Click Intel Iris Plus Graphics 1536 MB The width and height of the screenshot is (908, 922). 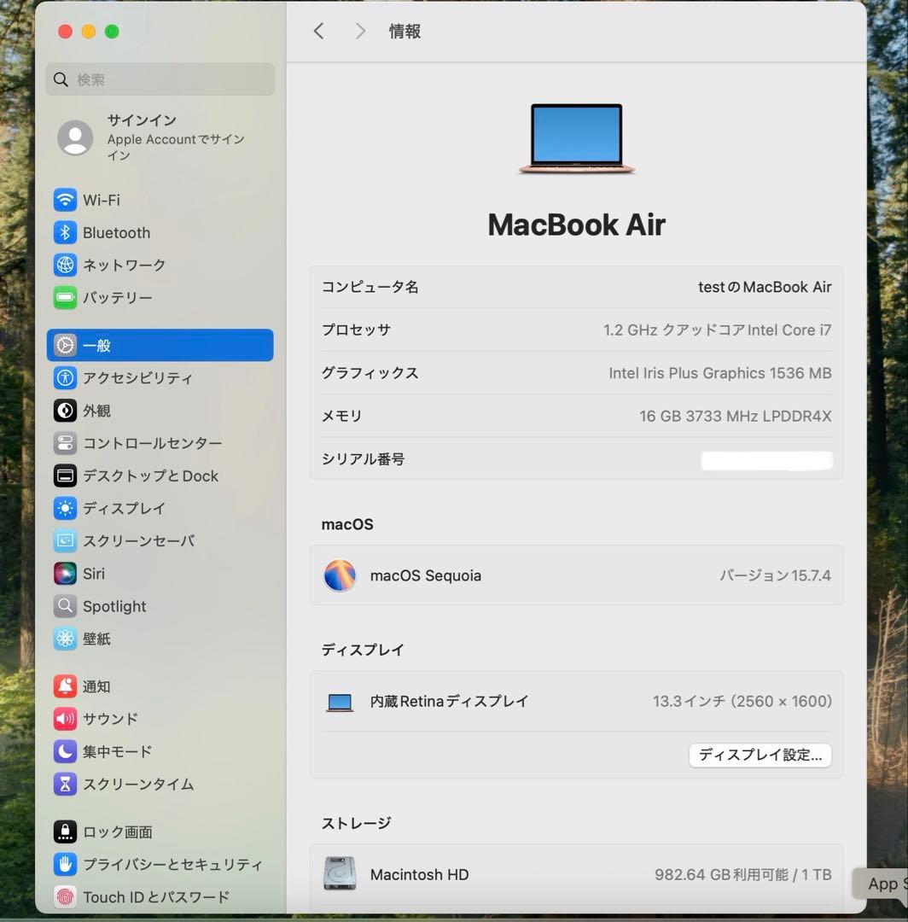720,373
